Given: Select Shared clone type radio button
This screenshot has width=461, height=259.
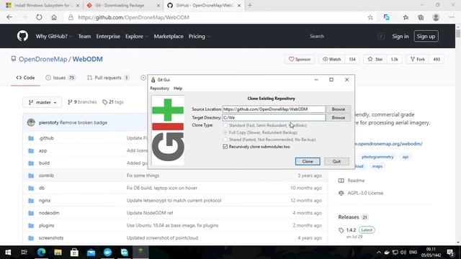Looking at the screenshot, I should click(225, 140).
